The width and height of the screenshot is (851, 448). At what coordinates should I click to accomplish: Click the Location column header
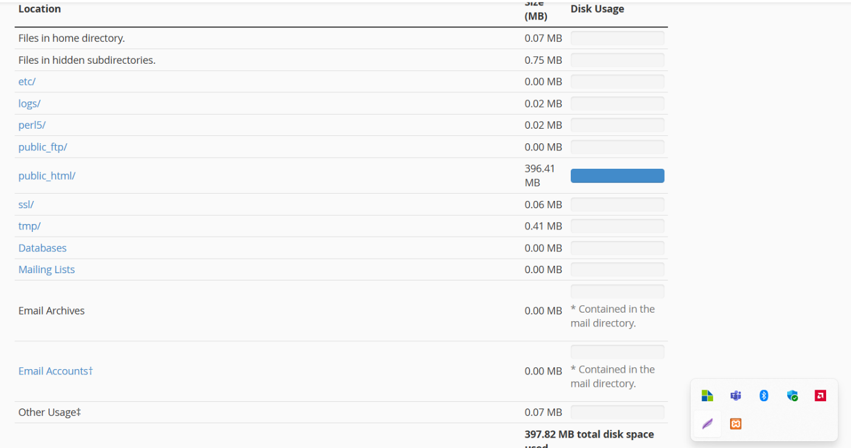coord(40,9)
